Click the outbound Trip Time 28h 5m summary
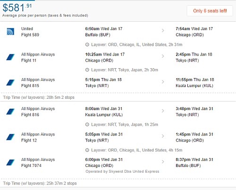236x190 pixels. tap(39, 97)
